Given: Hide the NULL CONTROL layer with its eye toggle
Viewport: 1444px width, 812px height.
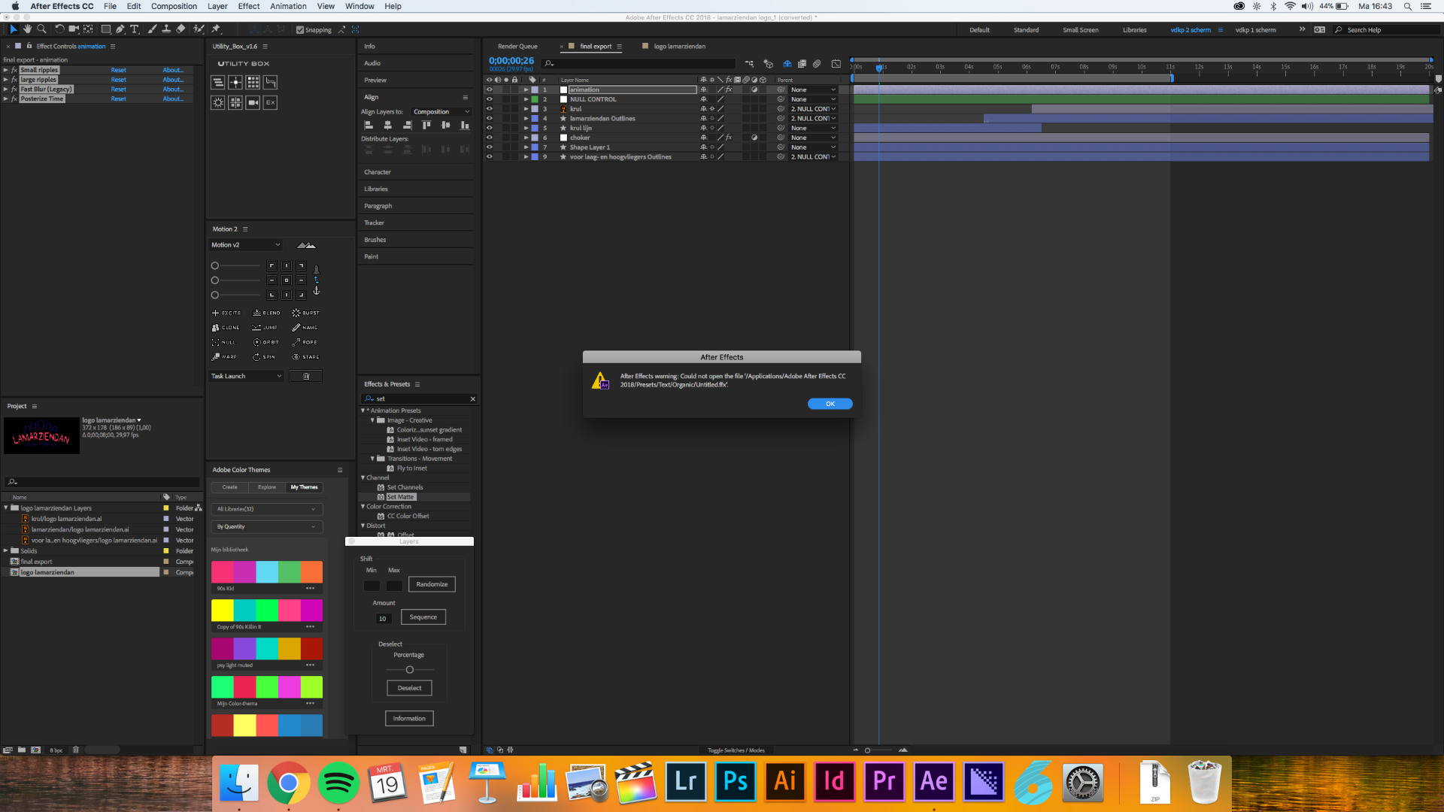Looking at the screenshot, I should click(490, 99).
